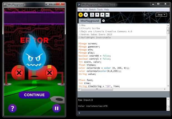
Task: Click the line defining colorVerde
Action: [x=104, y=68]
